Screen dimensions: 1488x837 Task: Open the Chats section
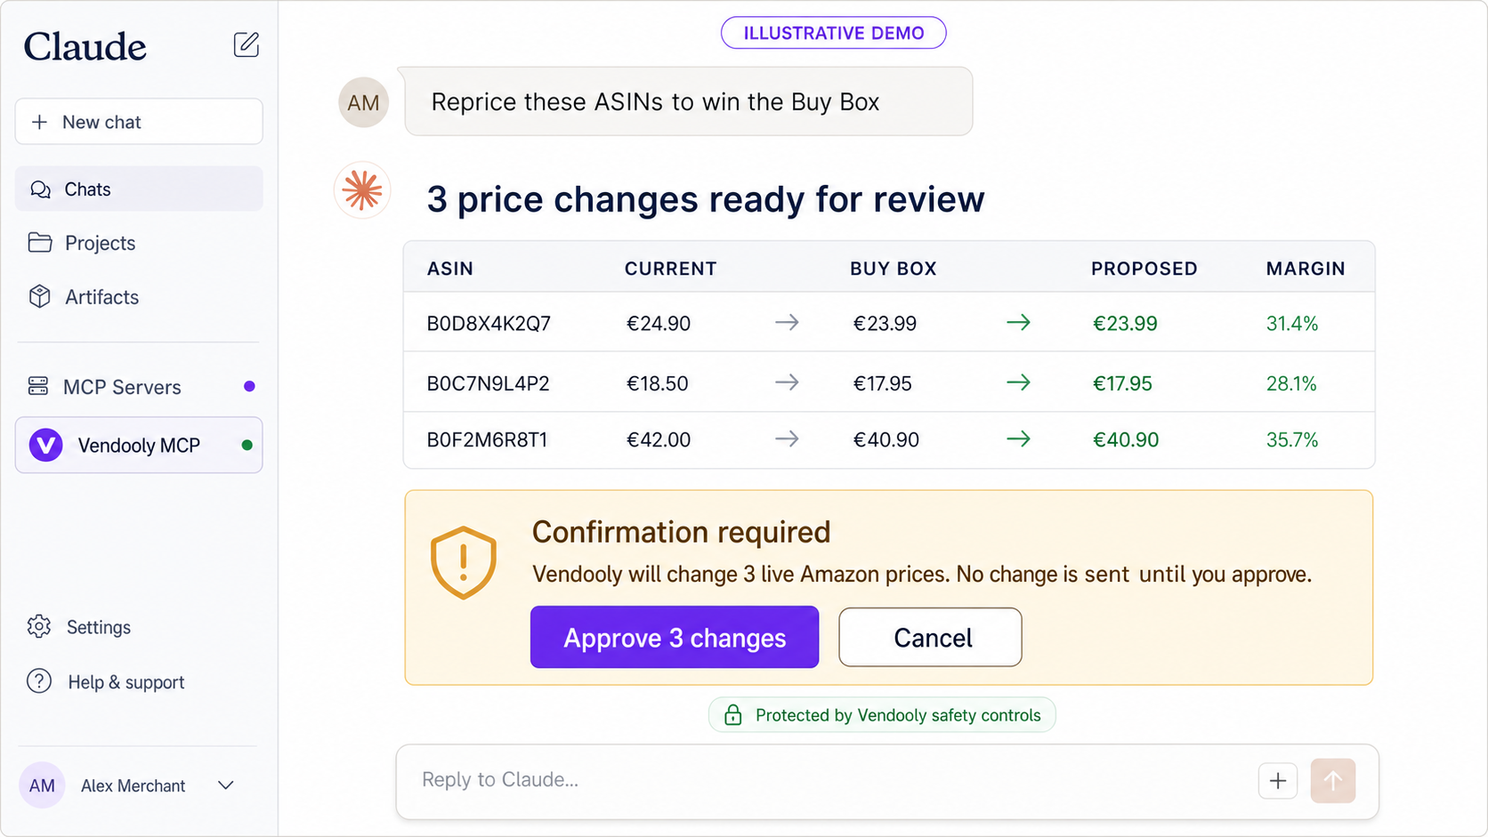[139, 189]
